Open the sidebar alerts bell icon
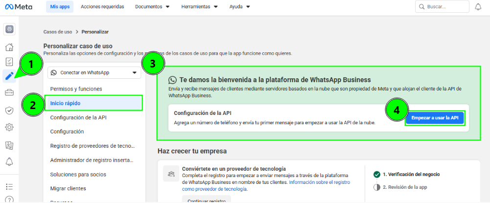The image size is (490, 203). click(x=9, y=161)
